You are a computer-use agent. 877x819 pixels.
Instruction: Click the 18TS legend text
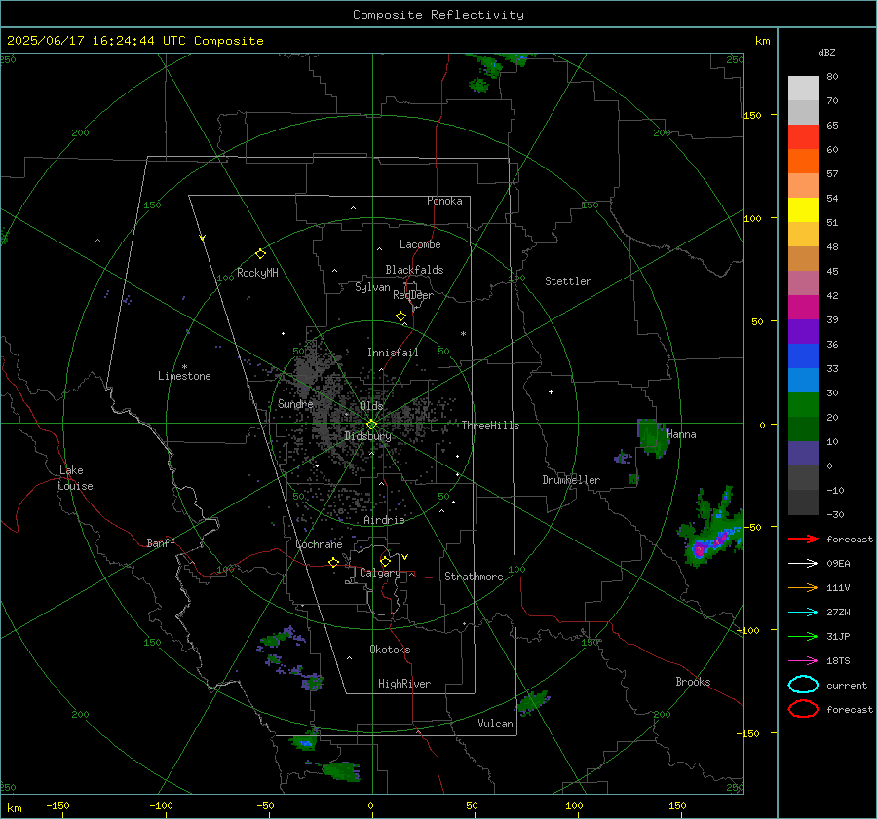[838, 661]
